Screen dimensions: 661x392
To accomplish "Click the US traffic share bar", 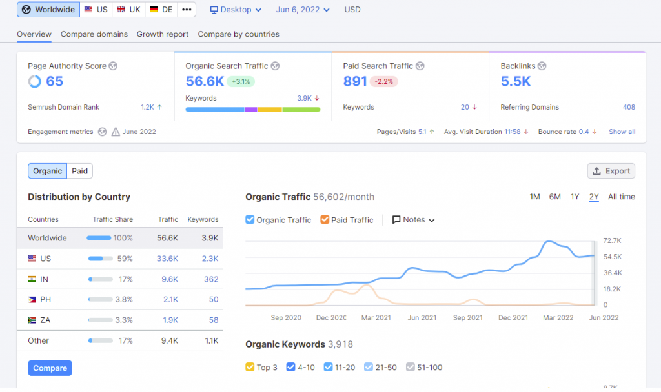I will coord(100,259).
